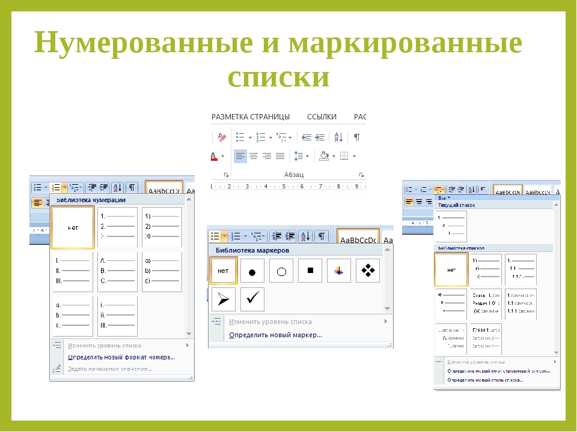Click the ¶ icon above Библиотека маркеров
The image size is (577, 432).
coord(322,236)
